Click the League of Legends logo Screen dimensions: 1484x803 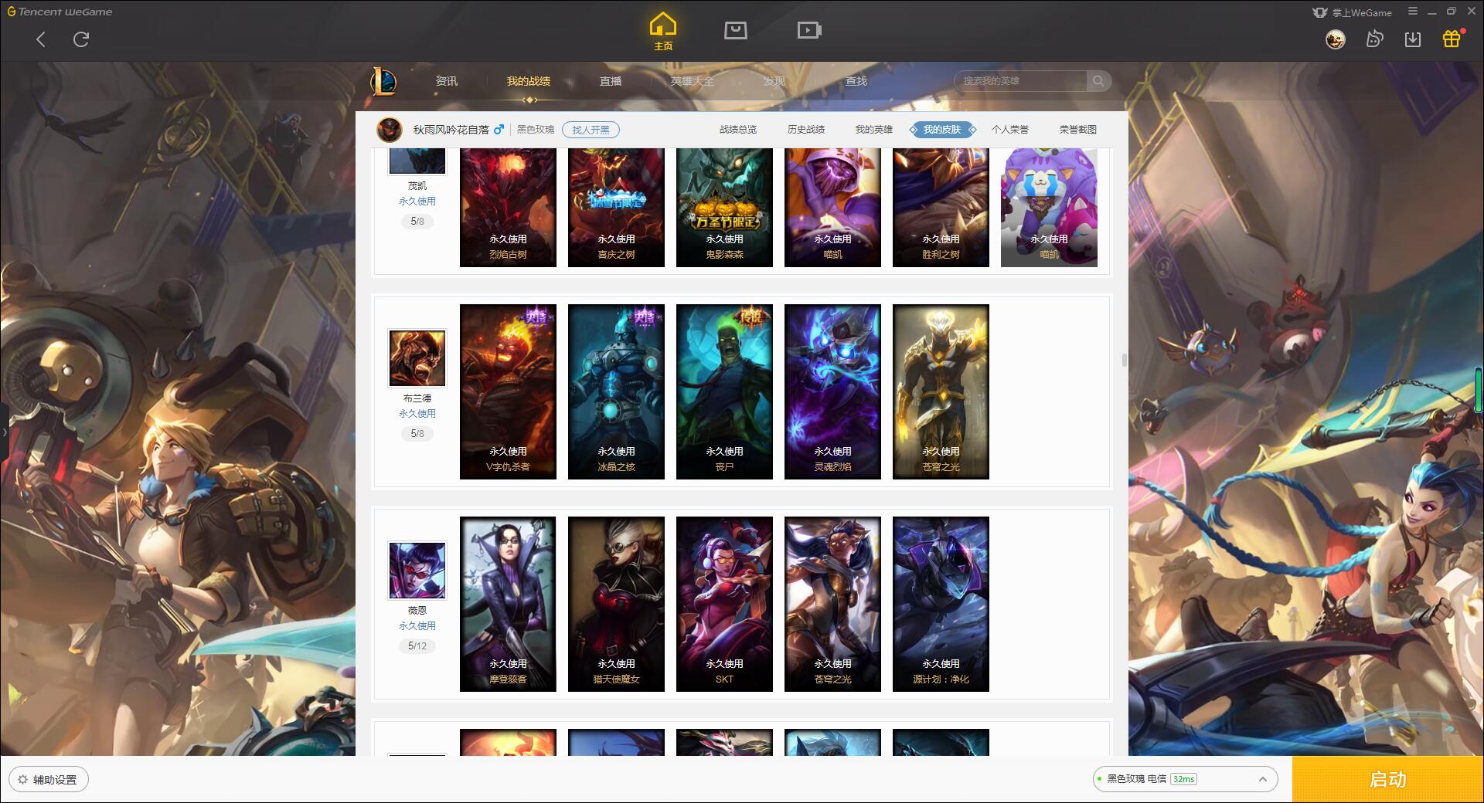pyautogui.click(x=384, y=81)
